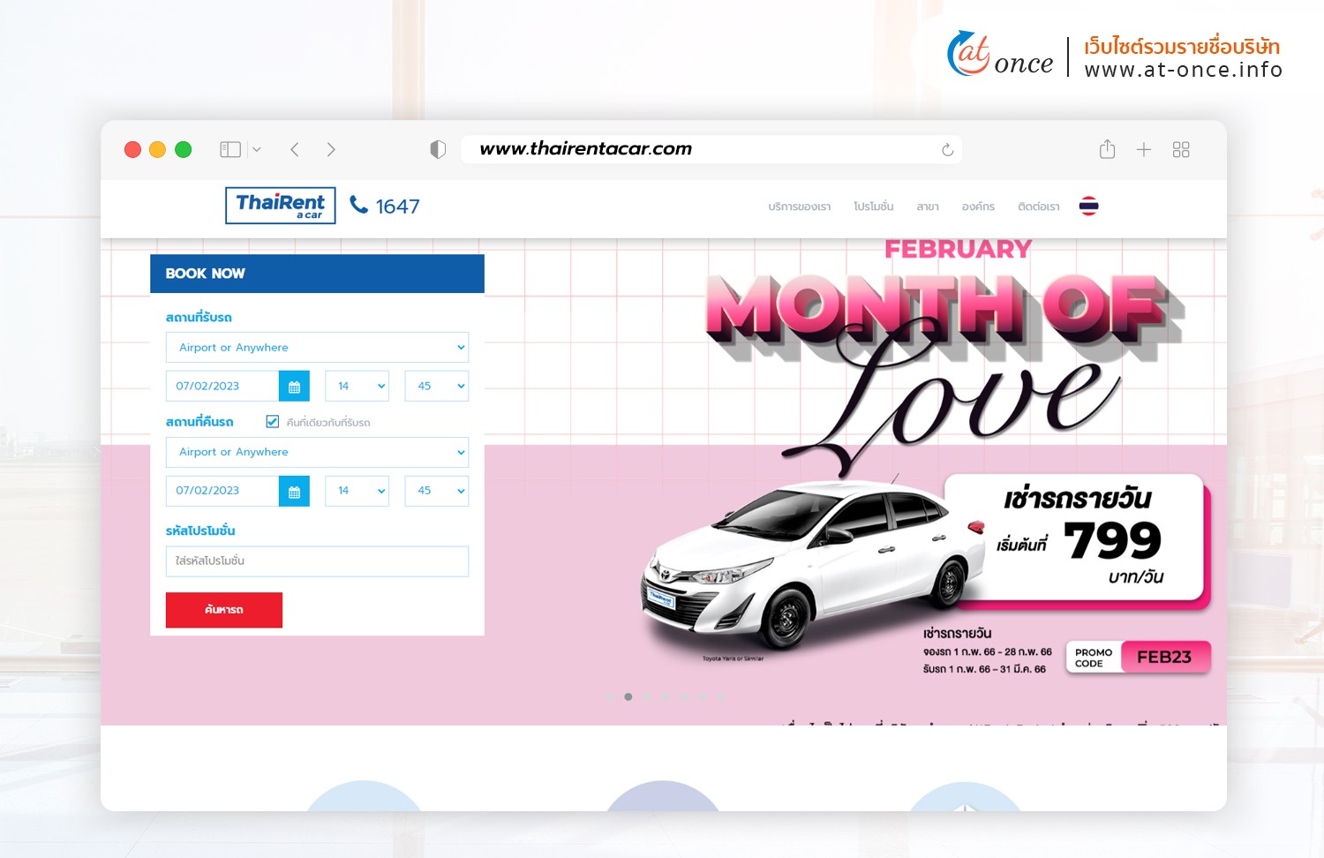Viewport: 1324px width, 858px height.
Task: Open บริการของเรา menu
Action: click(x=799, y=207)
